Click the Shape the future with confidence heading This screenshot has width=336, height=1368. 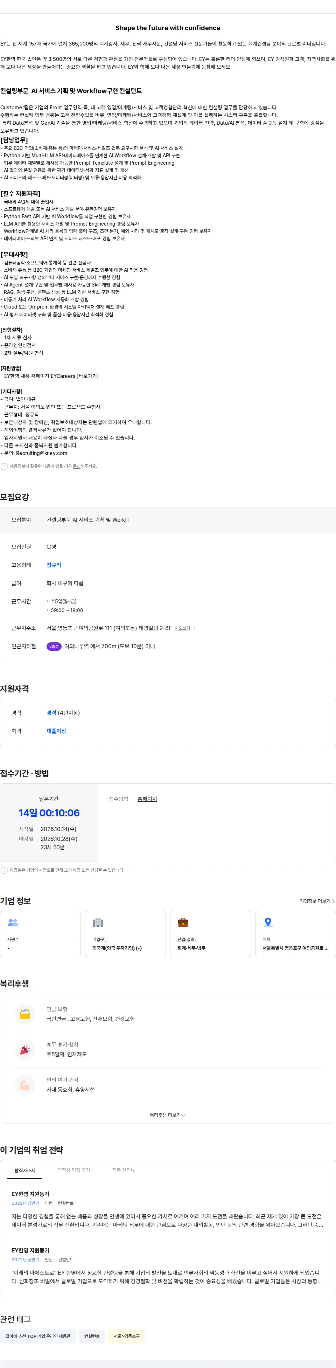click(168, 28)
